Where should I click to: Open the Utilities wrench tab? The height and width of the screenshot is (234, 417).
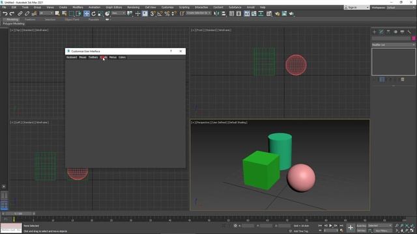tap(409, 32)
